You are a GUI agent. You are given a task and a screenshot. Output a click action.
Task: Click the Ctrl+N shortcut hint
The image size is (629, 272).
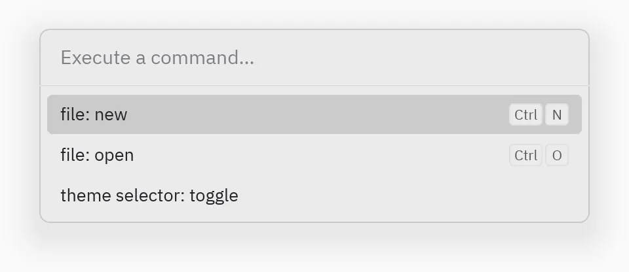click(x=539, y=114)
